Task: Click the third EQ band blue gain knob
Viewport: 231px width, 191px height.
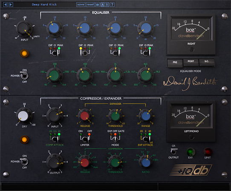Action: (115, 28)
